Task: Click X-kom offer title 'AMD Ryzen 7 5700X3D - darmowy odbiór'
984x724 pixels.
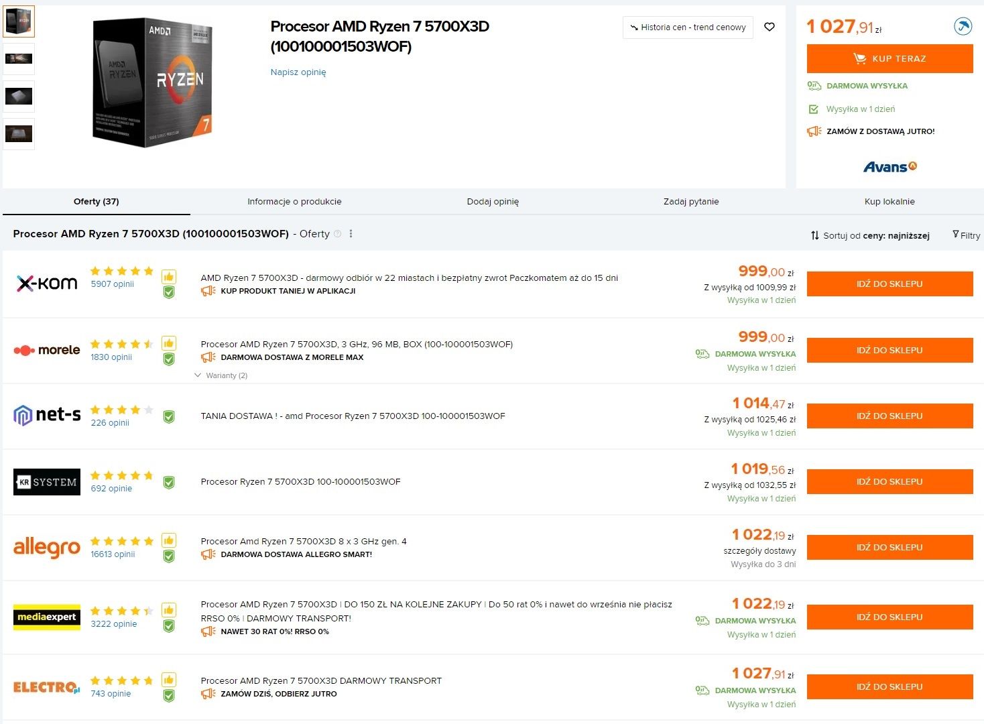Action: [x=409, y=278]
